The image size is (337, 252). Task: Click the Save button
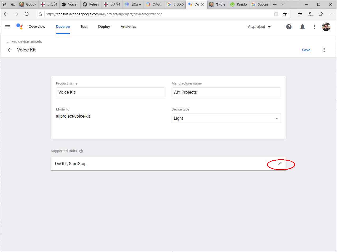pos(306,50)
